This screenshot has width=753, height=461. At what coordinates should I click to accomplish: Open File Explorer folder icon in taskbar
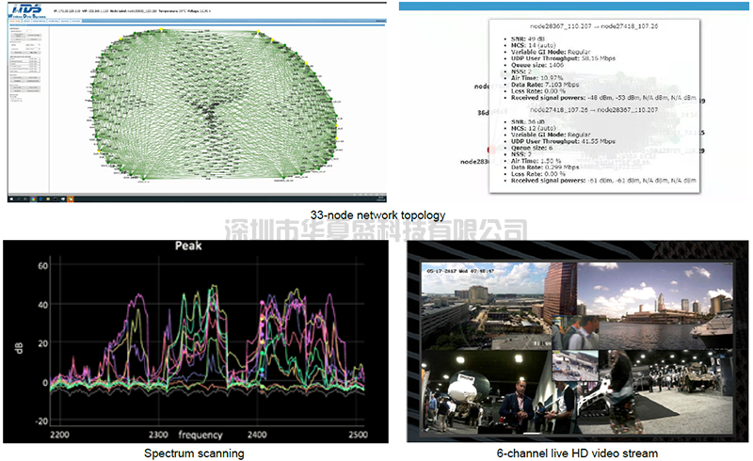(x=48, y=199)
